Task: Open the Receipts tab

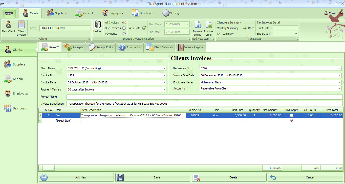Action: [74, 47]
